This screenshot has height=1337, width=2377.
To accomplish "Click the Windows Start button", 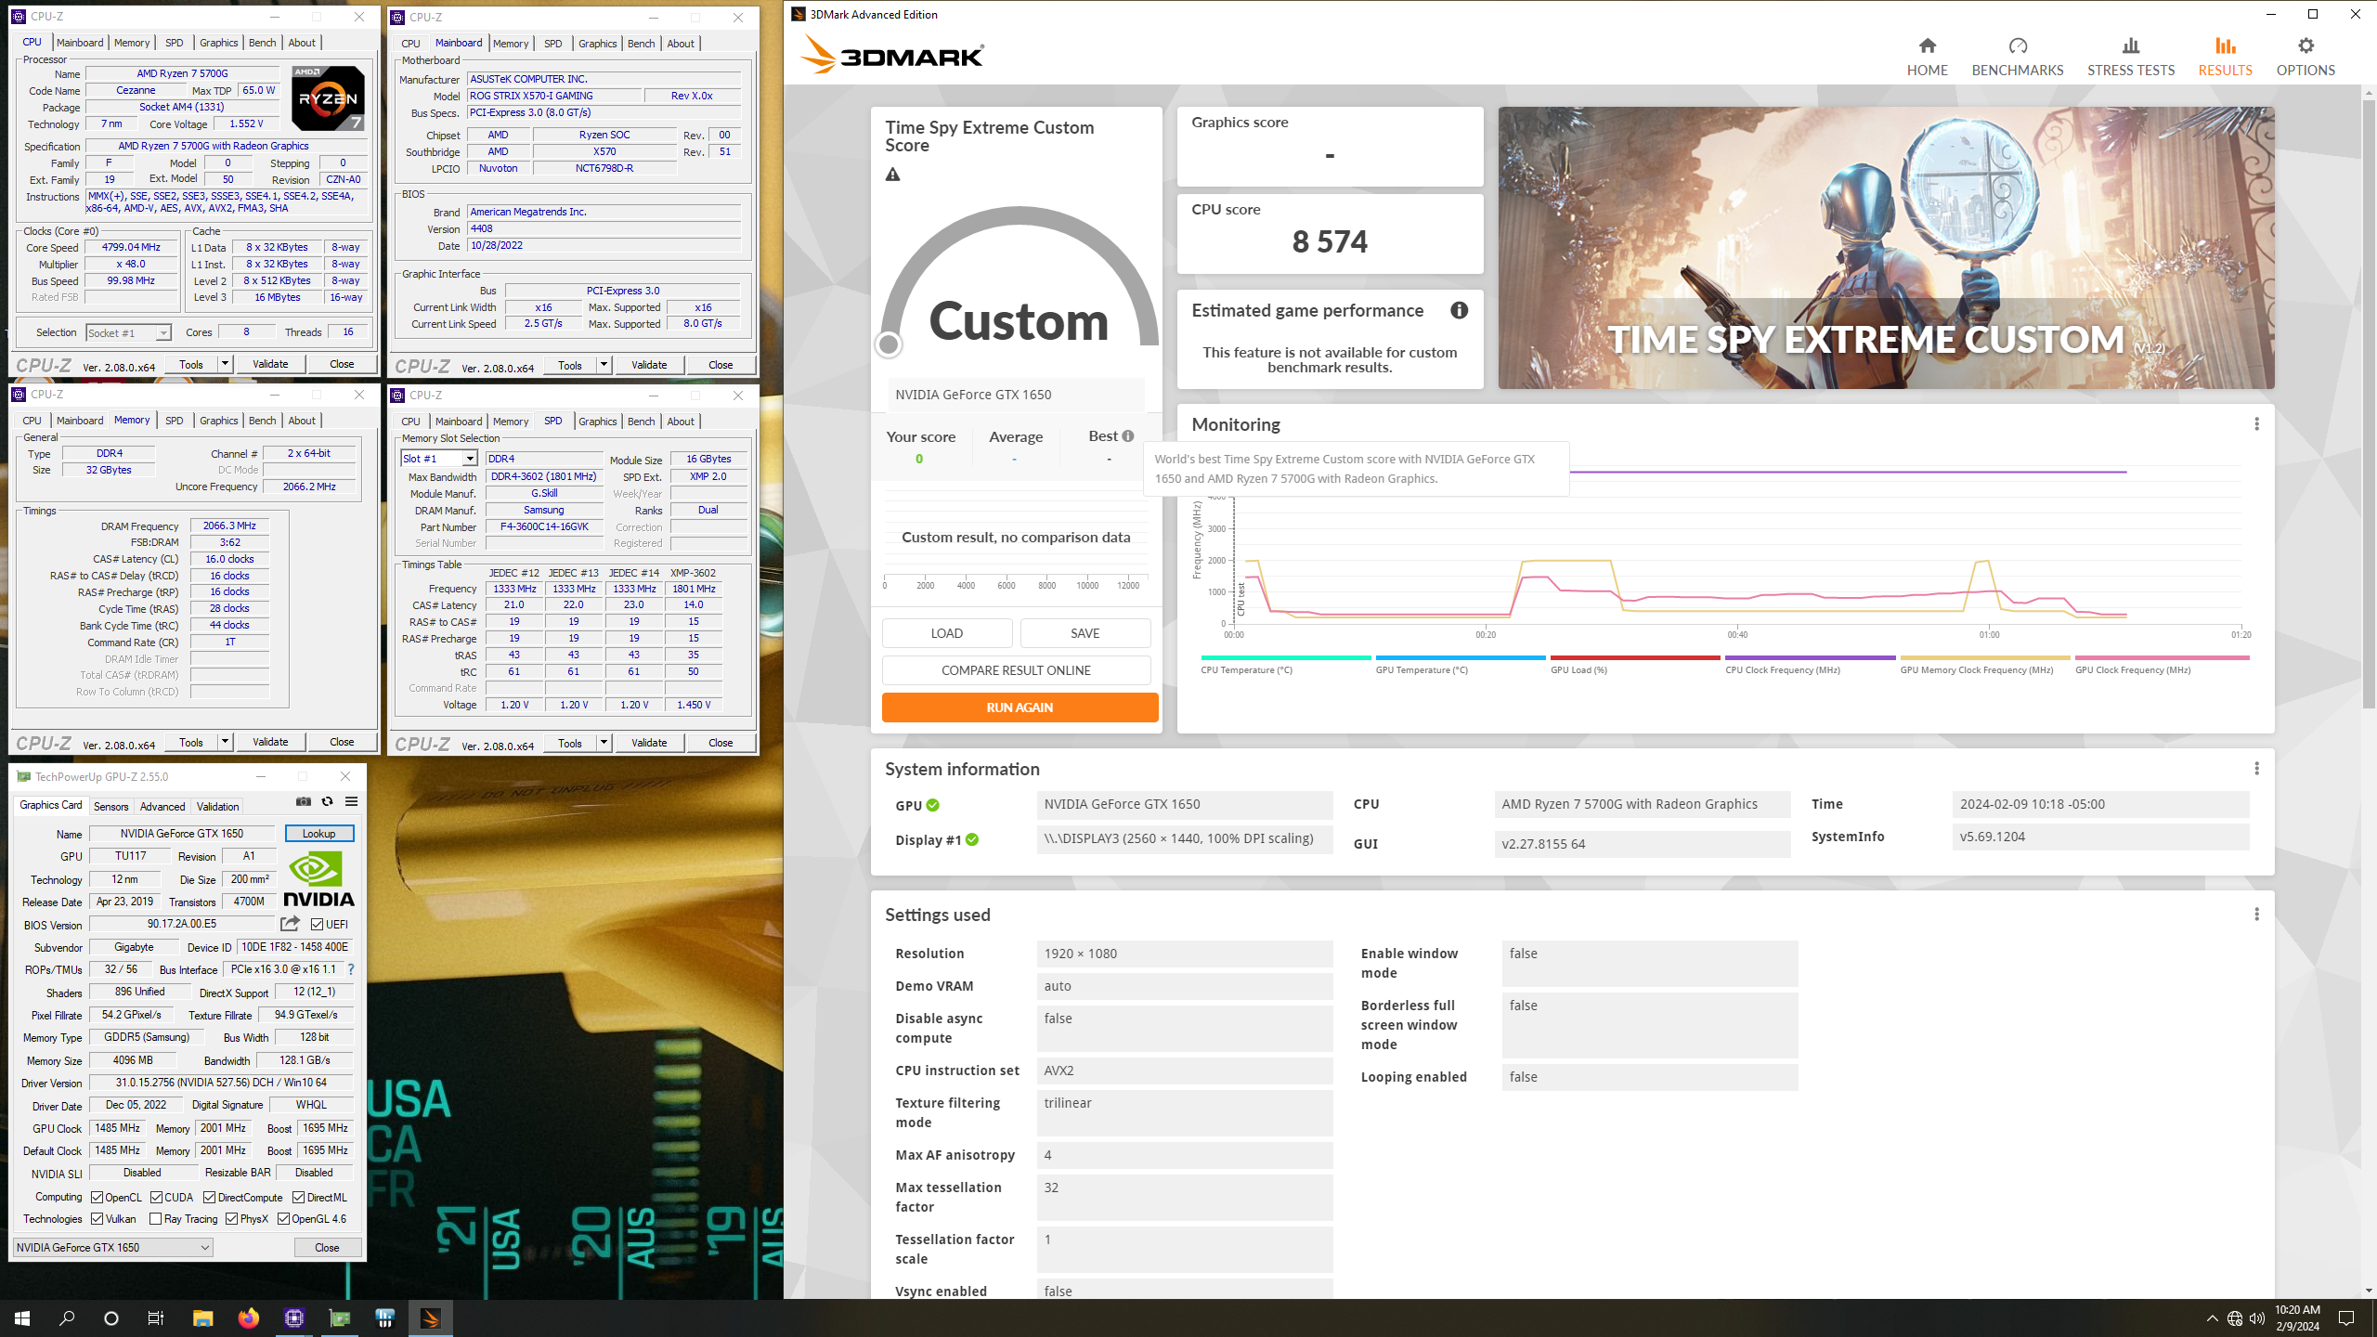I will (22, 1318).
